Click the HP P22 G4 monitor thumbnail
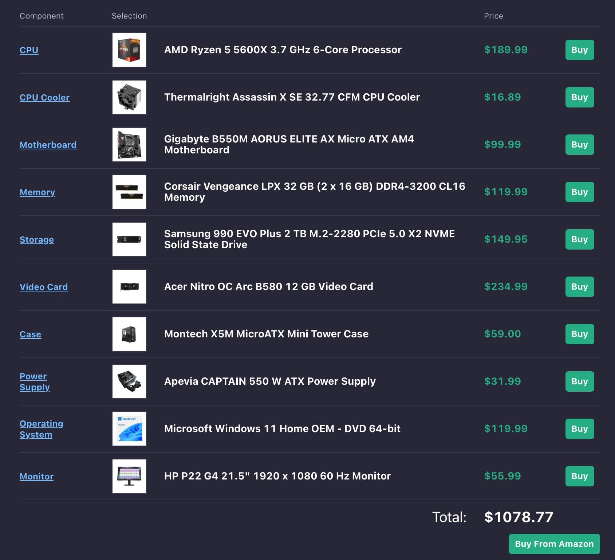615x560 pixels. pyautogui.click(x=129, y=476)
